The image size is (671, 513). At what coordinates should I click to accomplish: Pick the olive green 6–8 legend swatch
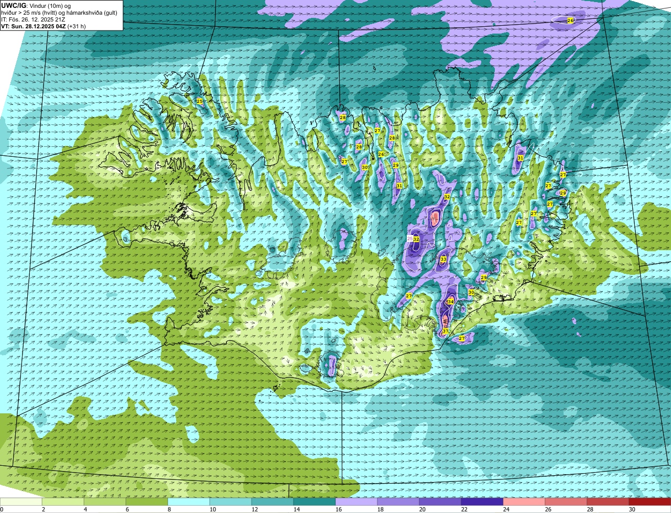147,501
